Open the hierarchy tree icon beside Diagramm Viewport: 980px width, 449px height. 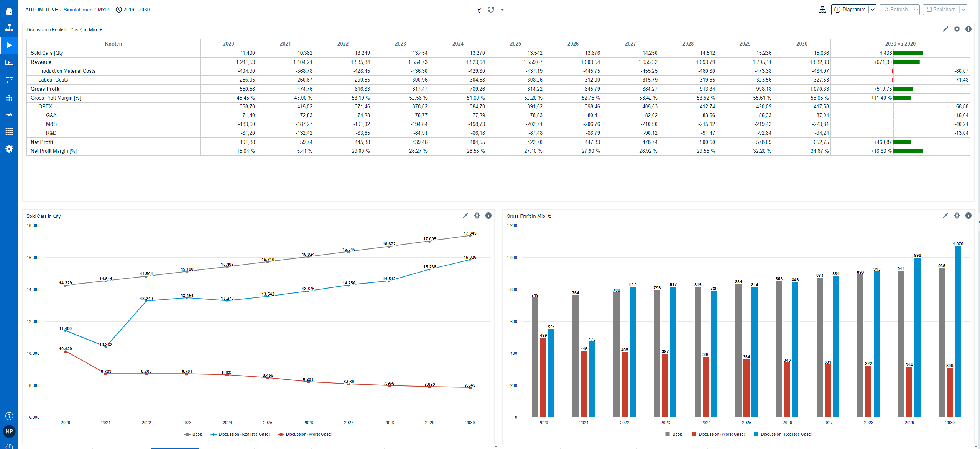822,10
